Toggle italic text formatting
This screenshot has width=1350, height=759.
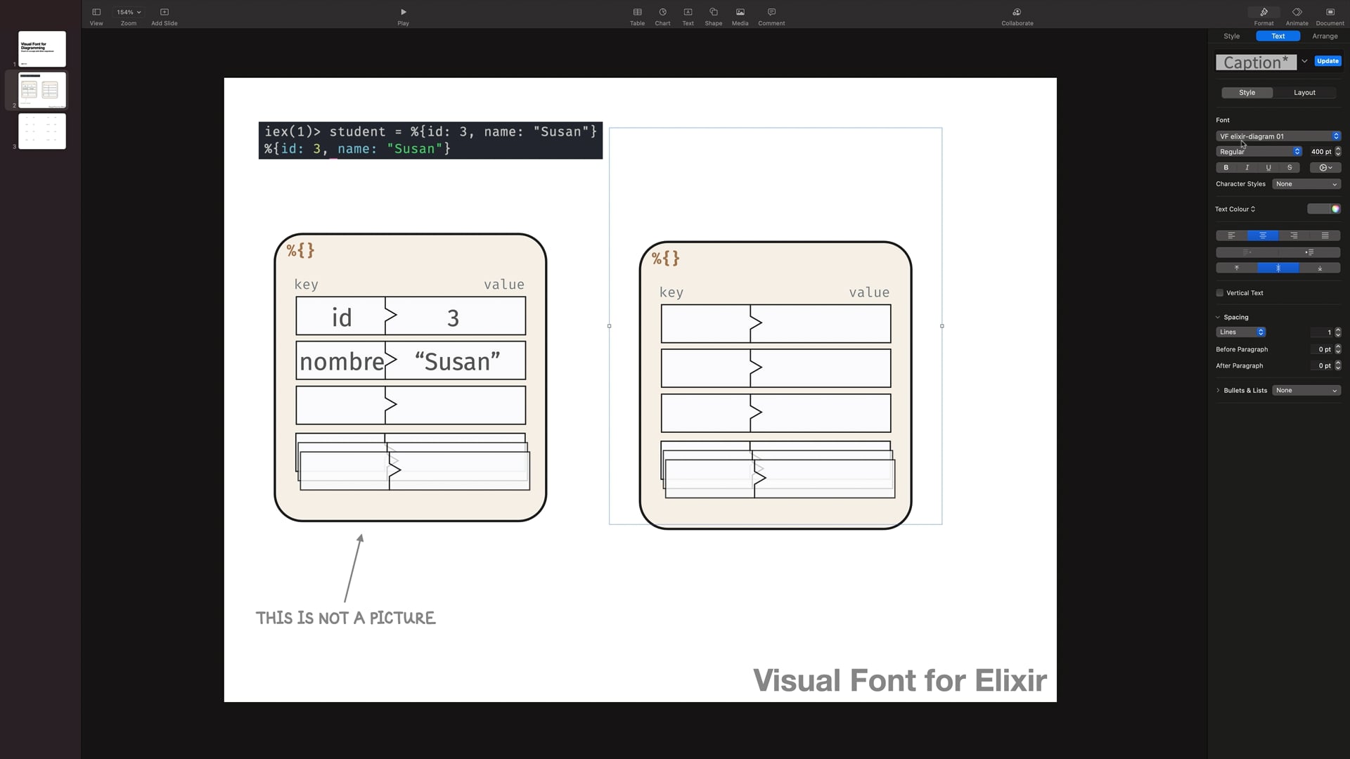coord(1247,168)
